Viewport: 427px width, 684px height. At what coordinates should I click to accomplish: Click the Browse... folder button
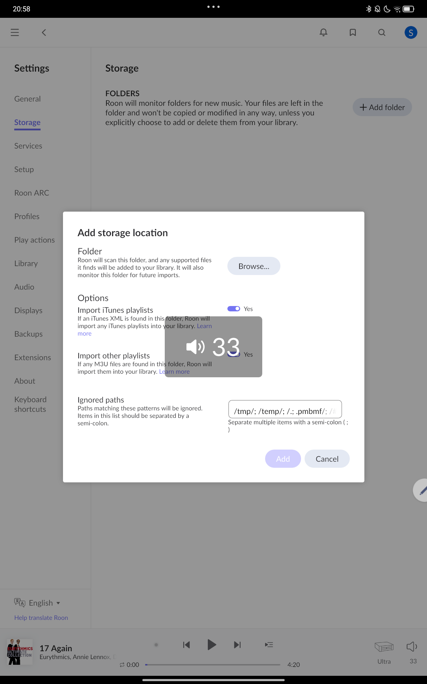pos(254,266)
